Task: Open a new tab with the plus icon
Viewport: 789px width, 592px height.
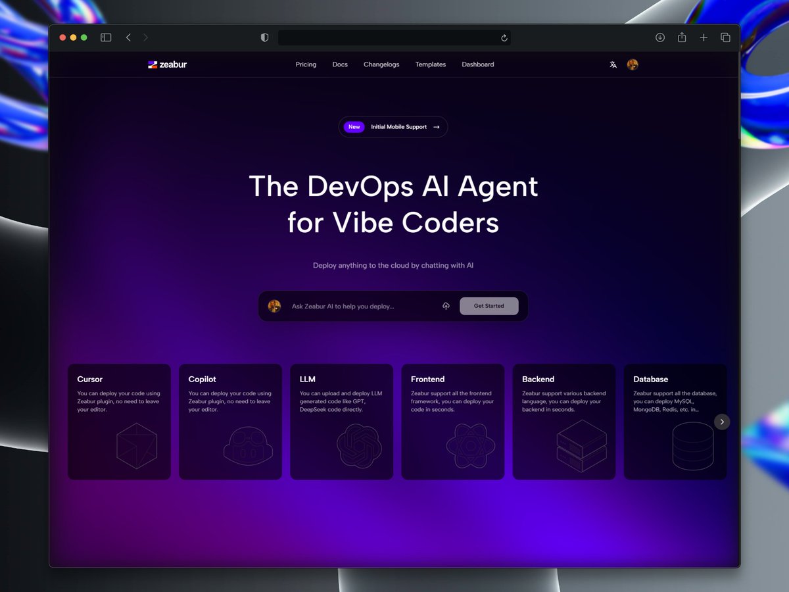Action: coord(704,37)
